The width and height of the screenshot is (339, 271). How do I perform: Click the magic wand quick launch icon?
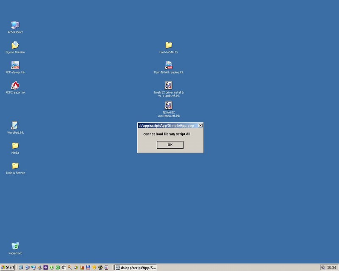tap(70, 268)
